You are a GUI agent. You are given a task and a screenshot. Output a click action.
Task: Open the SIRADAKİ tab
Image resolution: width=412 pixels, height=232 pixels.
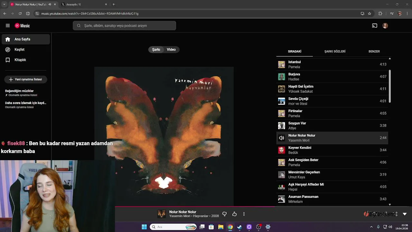click(x=295, y=52)
